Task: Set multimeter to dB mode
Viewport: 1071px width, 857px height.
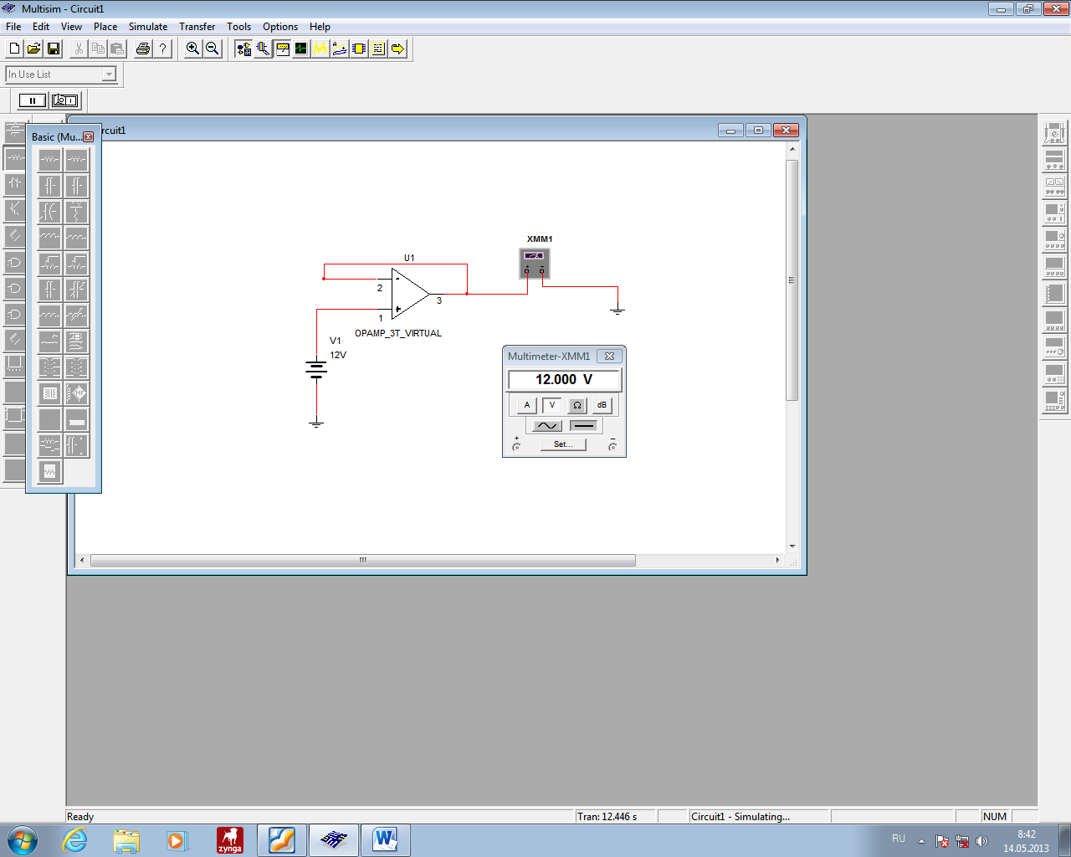Action: click(602, 405)
